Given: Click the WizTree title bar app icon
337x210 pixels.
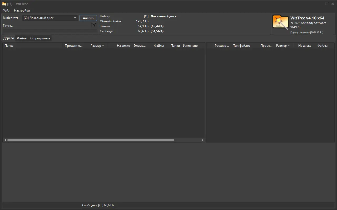Looking at the screenshot, I should 4,4.
